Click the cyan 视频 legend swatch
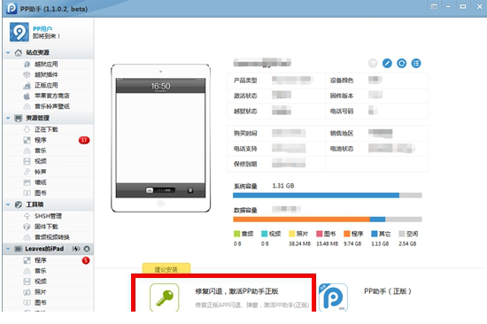The height and width of the screenshot is (324, 487). (265, 234)
